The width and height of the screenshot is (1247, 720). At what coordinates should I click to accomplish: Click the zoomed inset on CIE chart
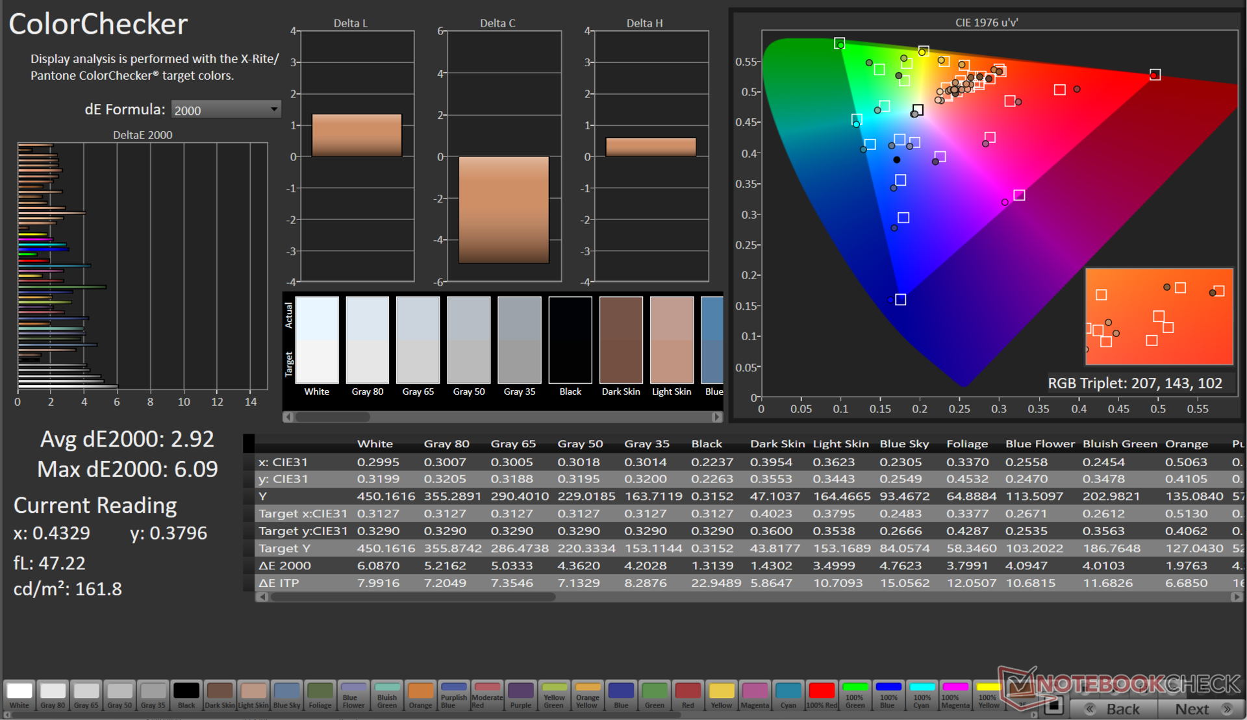pyautogui.click(x=1159, y=317)
